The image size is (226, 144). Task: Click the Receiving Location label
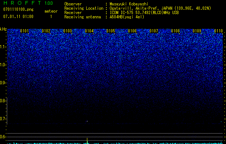pyautogui.click(x=84, y=8)
